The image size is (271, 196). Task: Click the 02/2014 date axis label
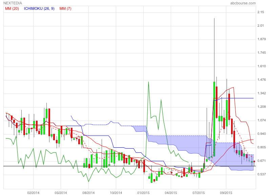coord(33,193)
